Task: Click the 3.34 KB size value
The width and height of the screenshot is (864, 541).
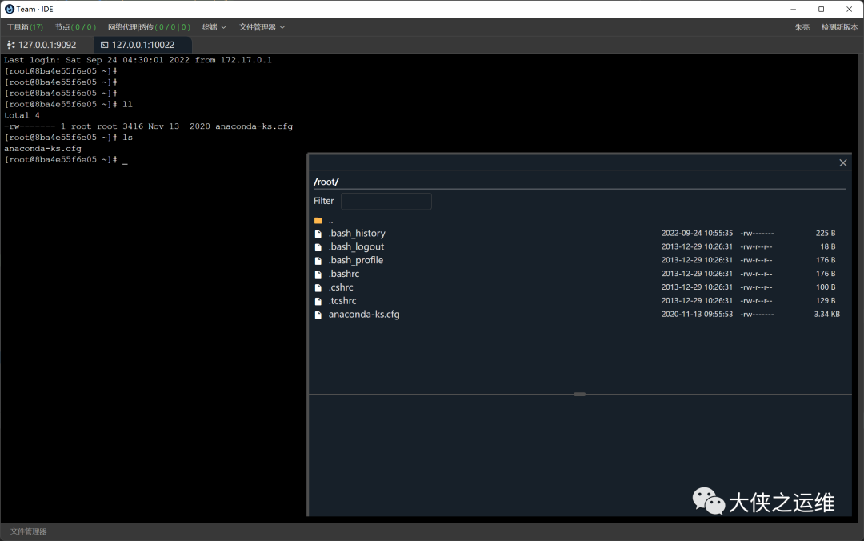Action: [826, 315]
